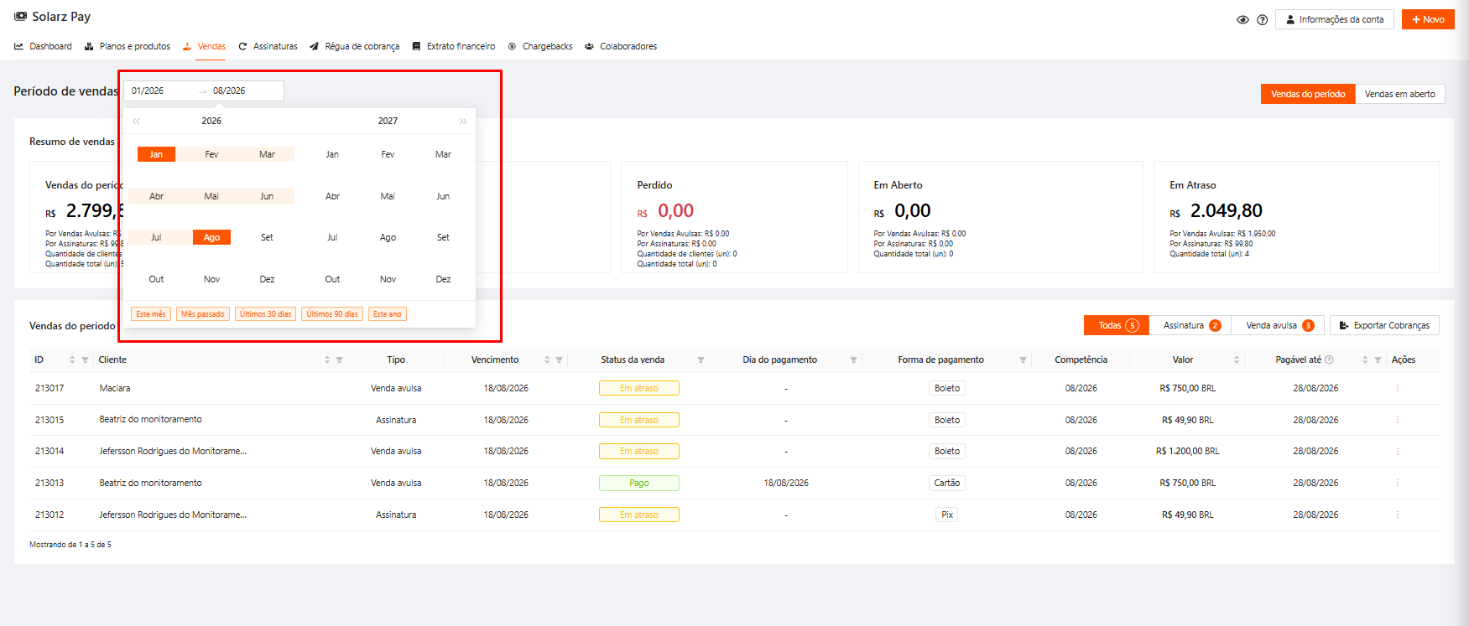Click the + Novo button
This screenshot has width=1469, height=626.
pyautogui.click(x=1428, y=19)
